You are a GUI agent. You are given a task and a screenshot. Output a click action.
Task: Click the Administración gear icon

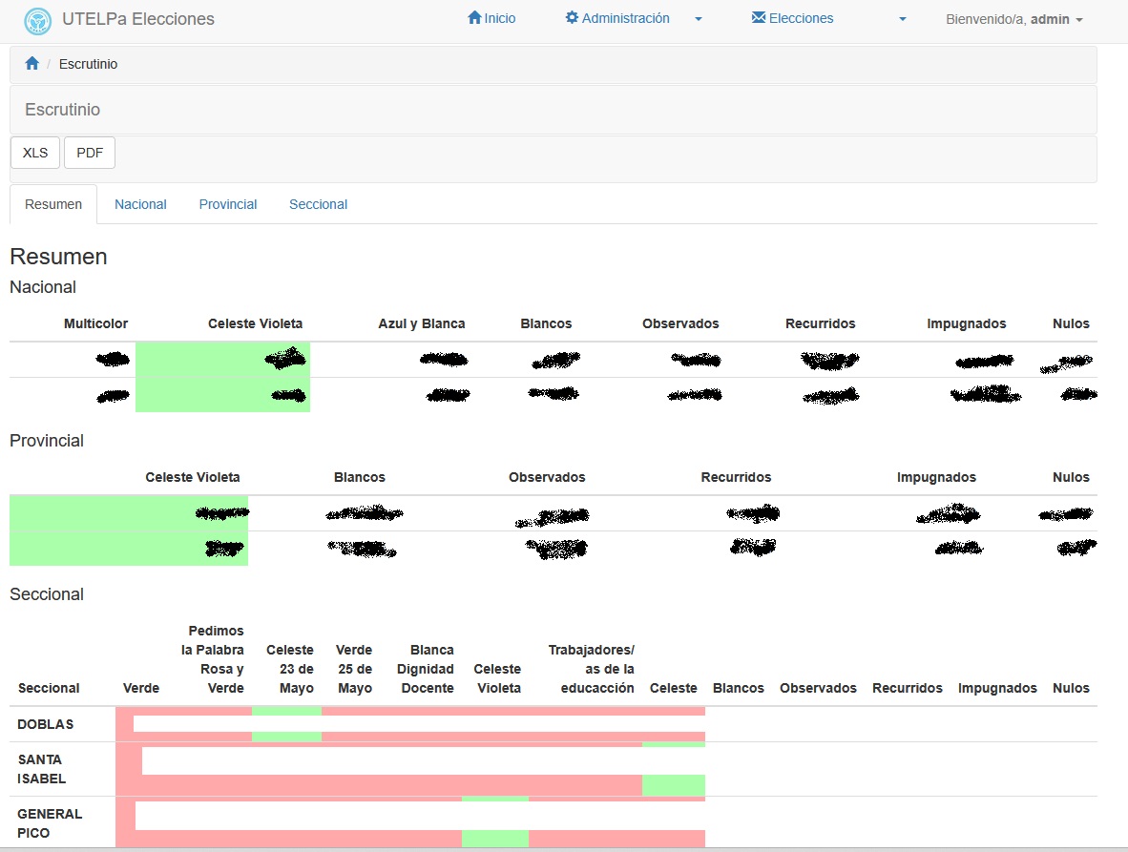572,18
